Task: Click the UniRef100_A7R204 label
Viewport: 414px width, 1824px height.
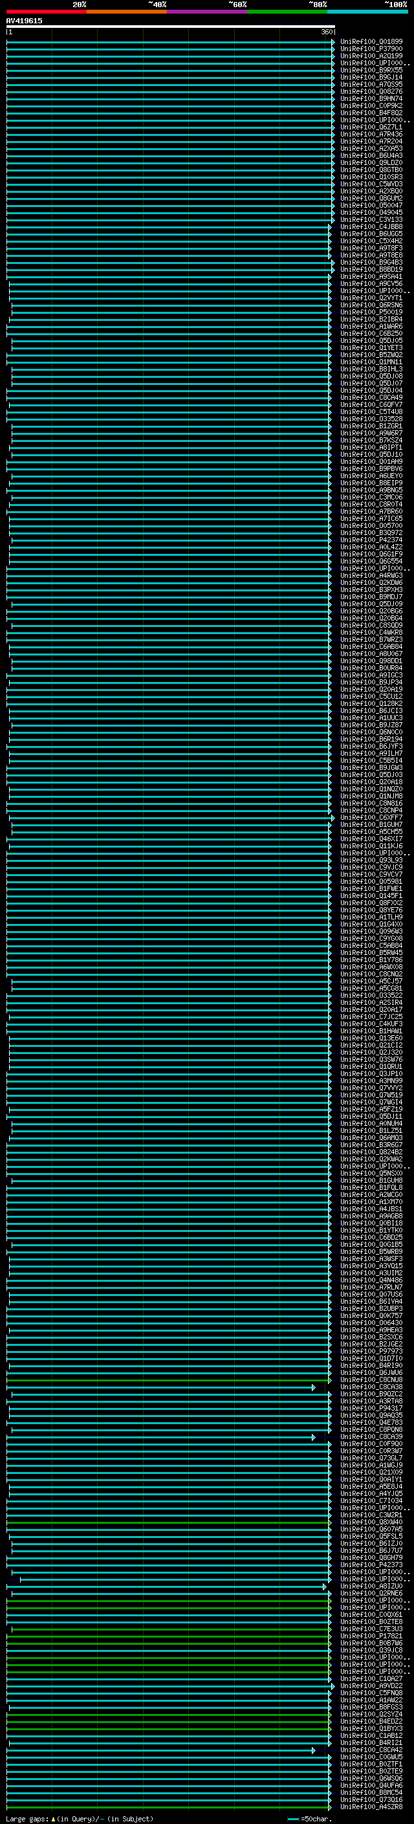Action: coord(371,142)
